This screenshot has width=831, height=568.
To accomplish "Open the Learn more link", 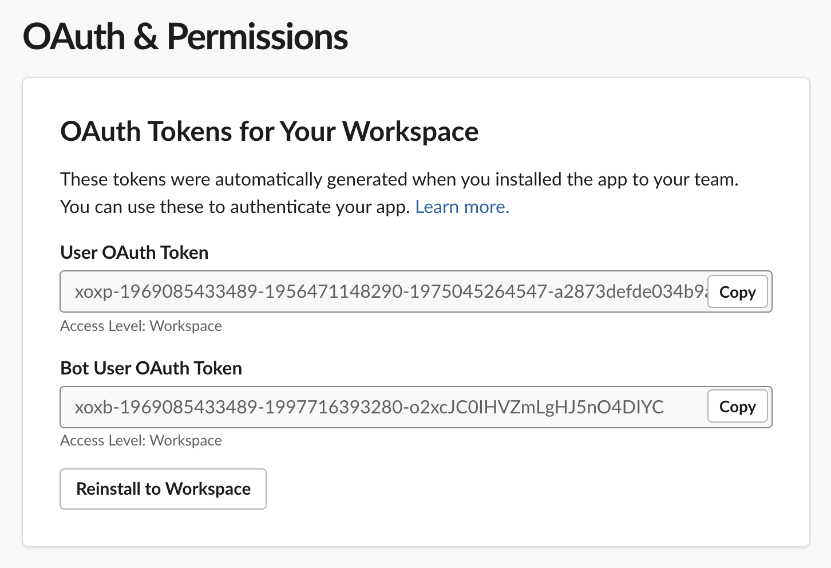I will 462,207.
